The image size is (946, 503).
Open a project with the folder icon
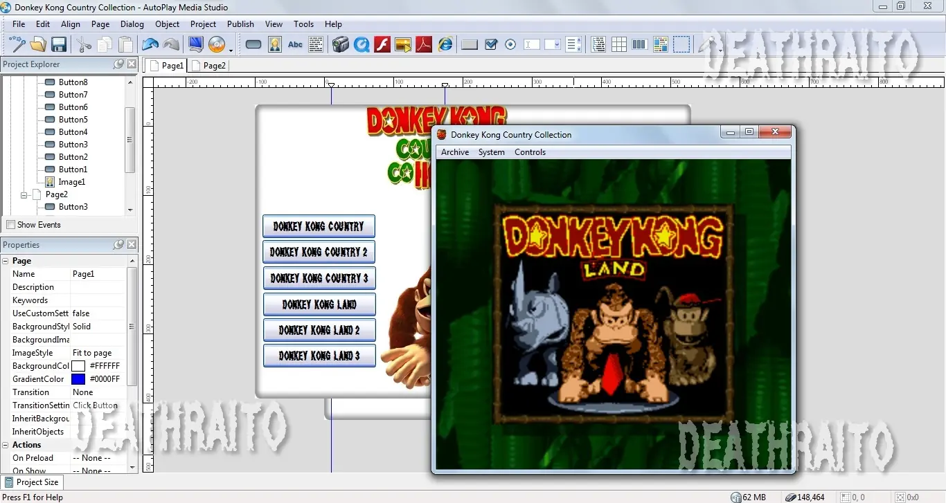pyautogui.click(x=38, y=45)
